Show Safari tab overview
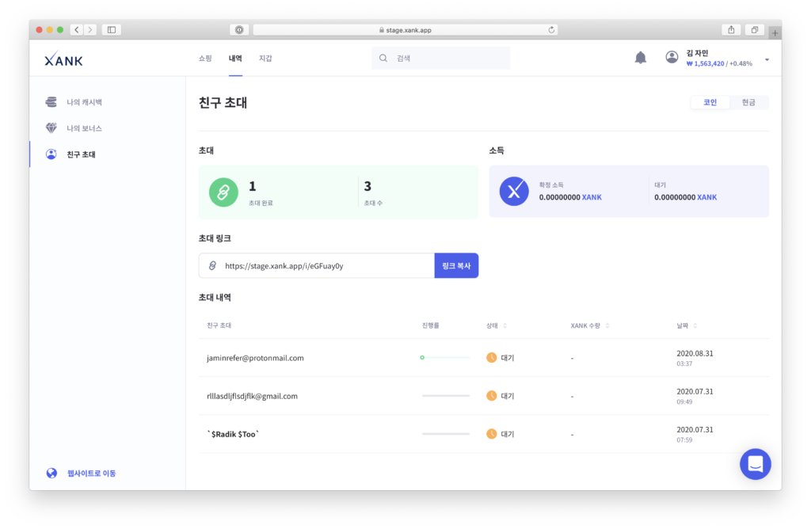The width and height of the screenshot is (811, 529). click(755, 30)
